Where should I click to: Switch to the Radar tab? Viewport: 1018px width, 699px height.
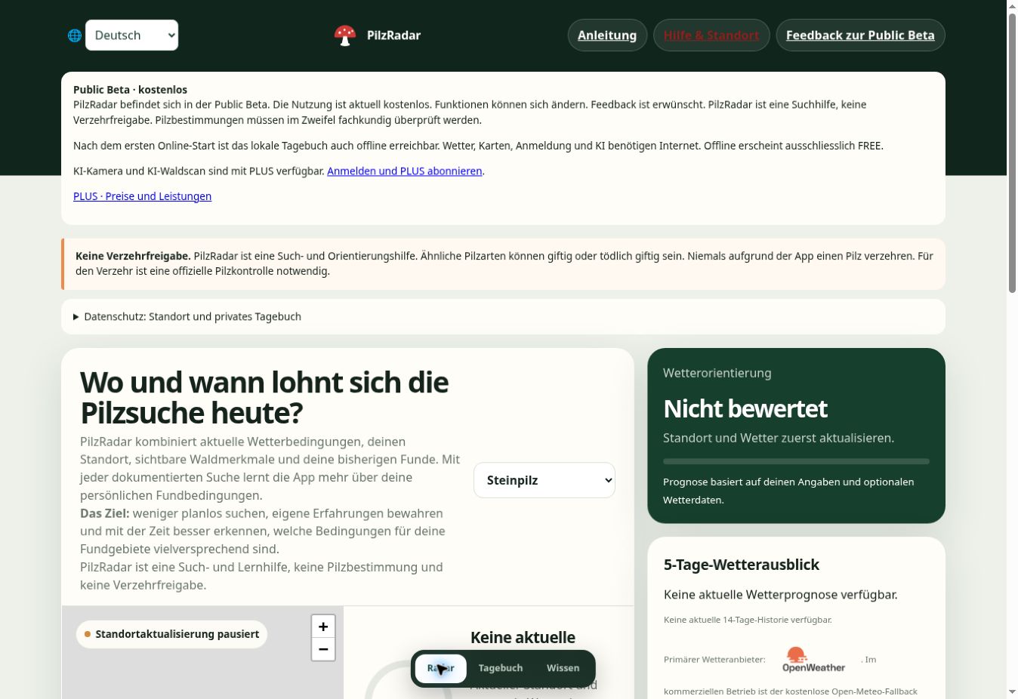point(441,668)
